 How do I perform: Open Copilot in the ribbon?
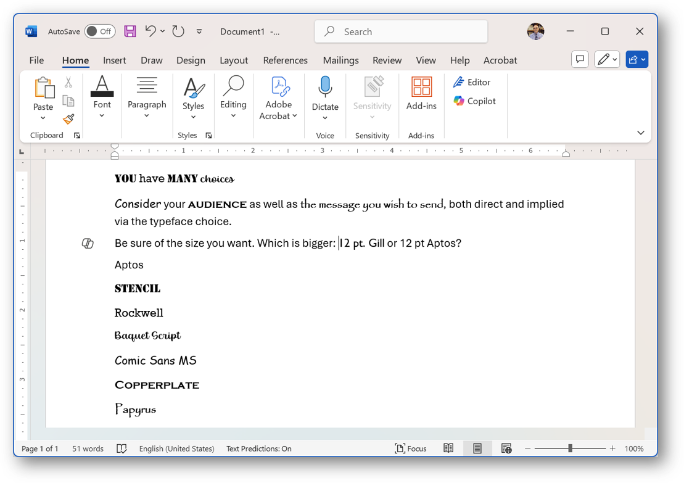pyautogui.click(x=475, y=101)
